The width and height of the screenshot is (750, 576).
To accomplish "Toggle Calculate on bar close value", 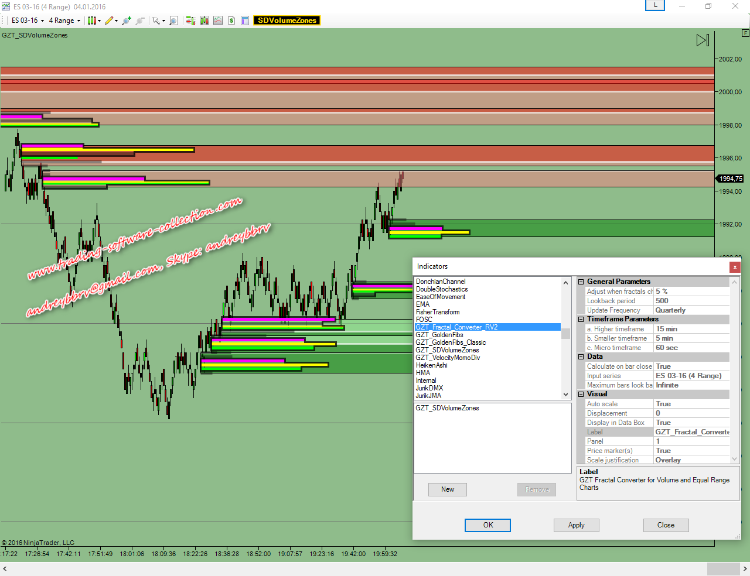I will [x=691, y=366].
